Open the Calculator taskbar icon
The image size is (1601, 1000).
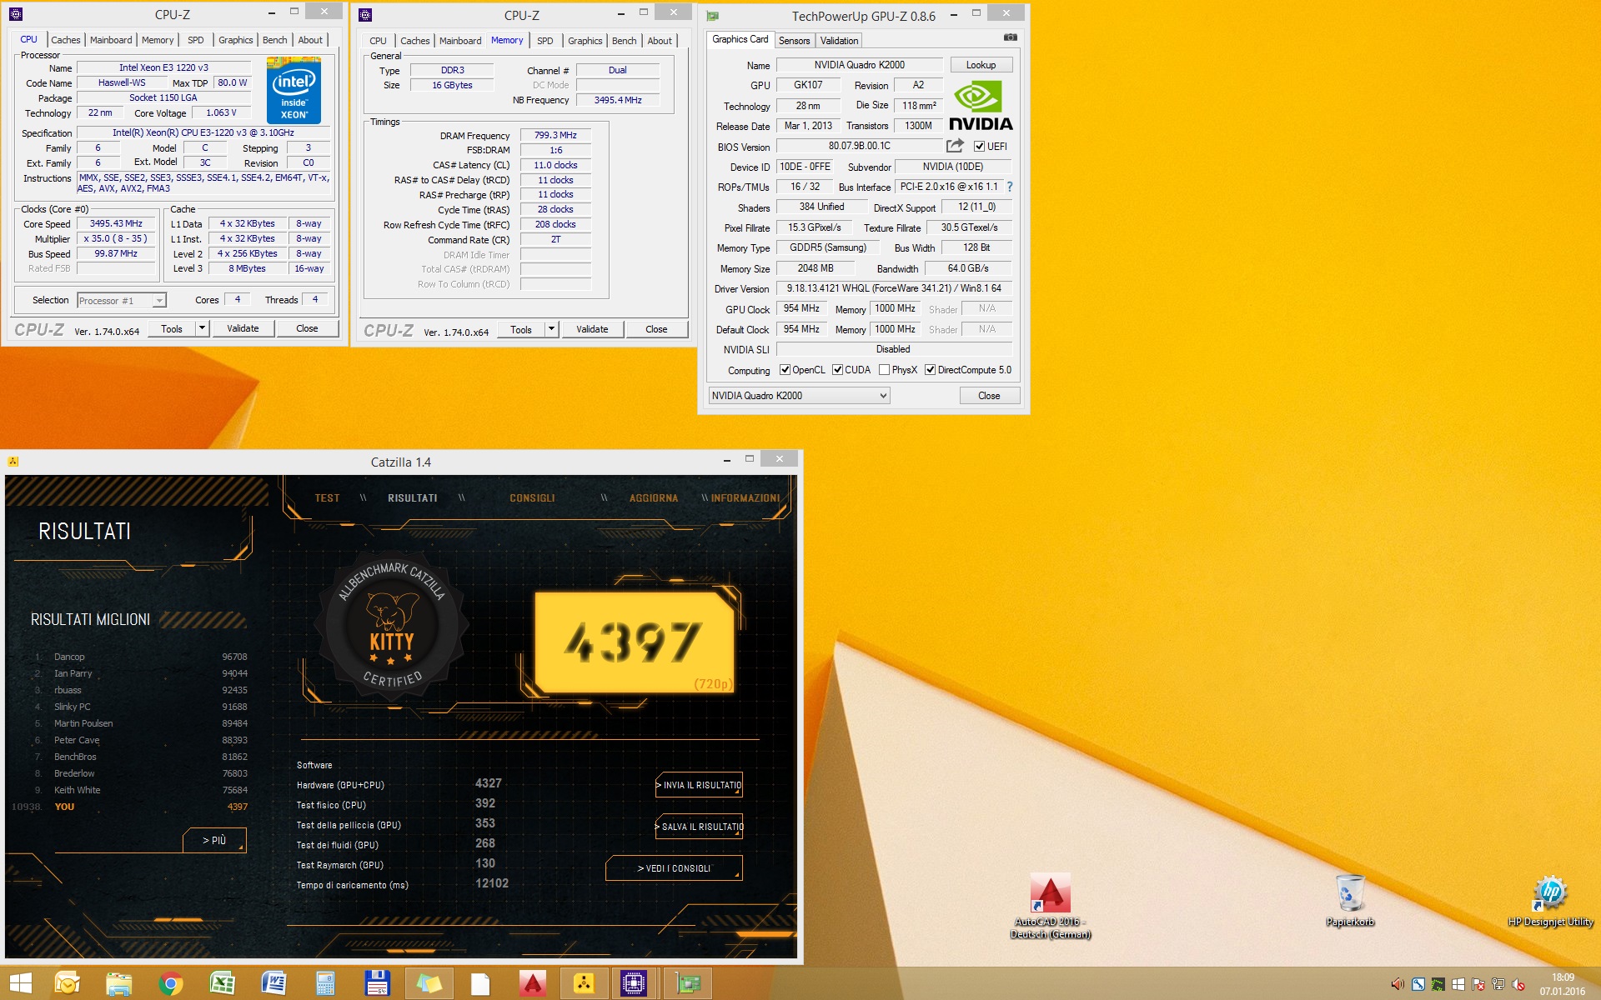(x=325, y=984)
